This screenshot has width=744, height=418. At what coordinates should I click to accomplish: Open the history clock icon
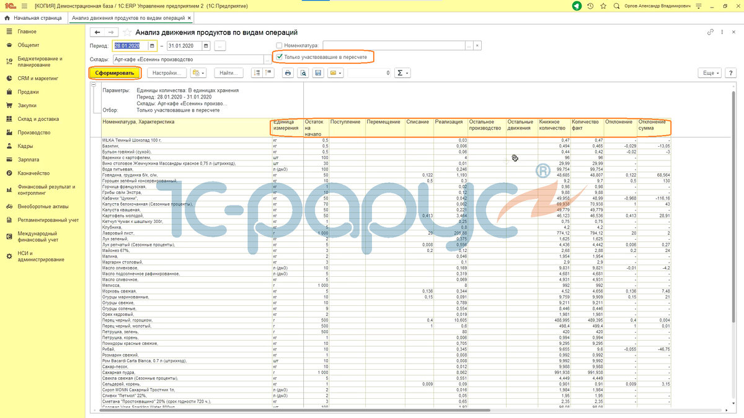coord(591,6)
